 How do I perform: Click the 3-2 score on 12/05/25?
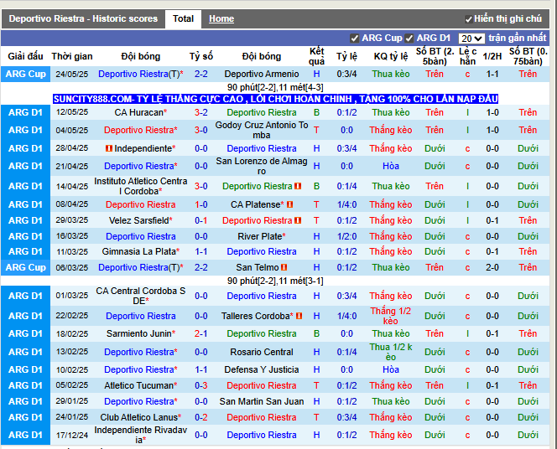201,112
